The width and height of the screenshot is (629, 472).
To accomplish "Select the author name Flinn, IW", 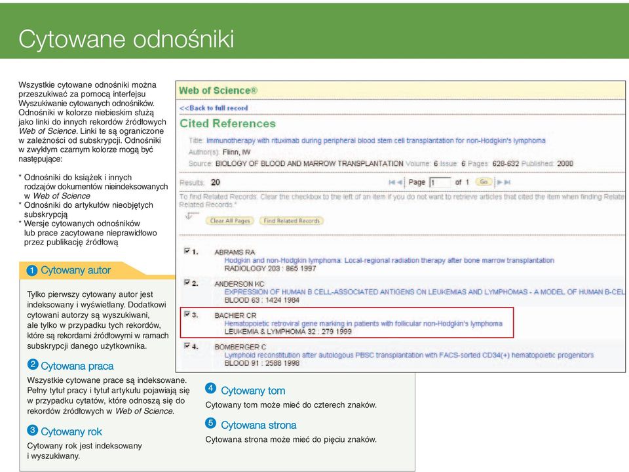I will (237, 152).
